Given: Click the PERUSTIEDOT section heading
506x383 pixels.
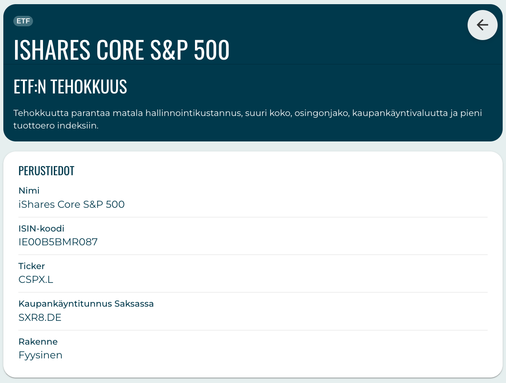Looking at the screenshot, I should (x=46, y=171).
